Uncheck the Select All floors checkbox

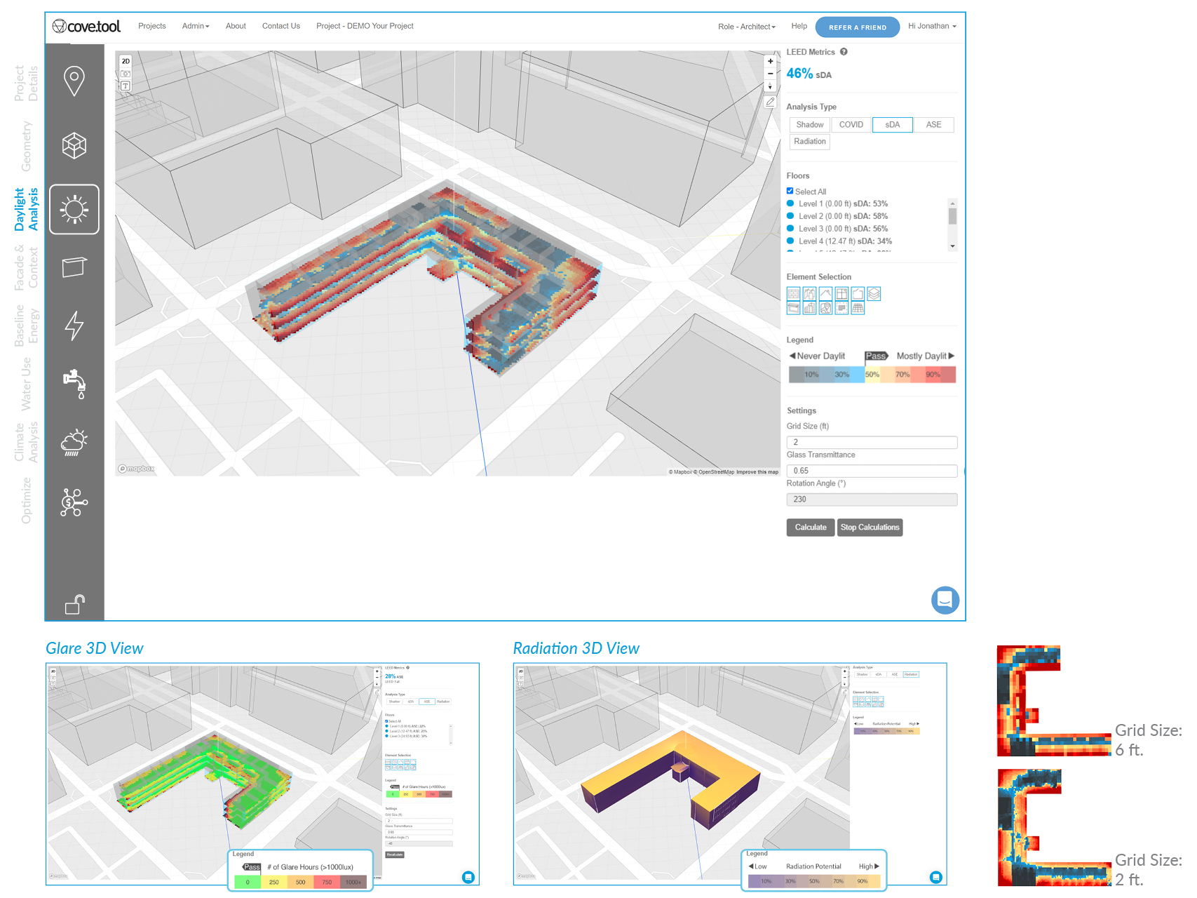790,191
